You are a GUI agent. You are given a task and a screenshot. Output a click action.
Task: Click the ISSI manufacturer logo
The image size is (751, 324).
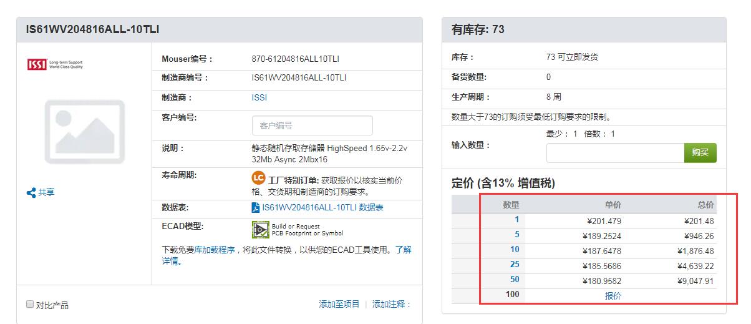pyautogui.click(x=55, y=64)
